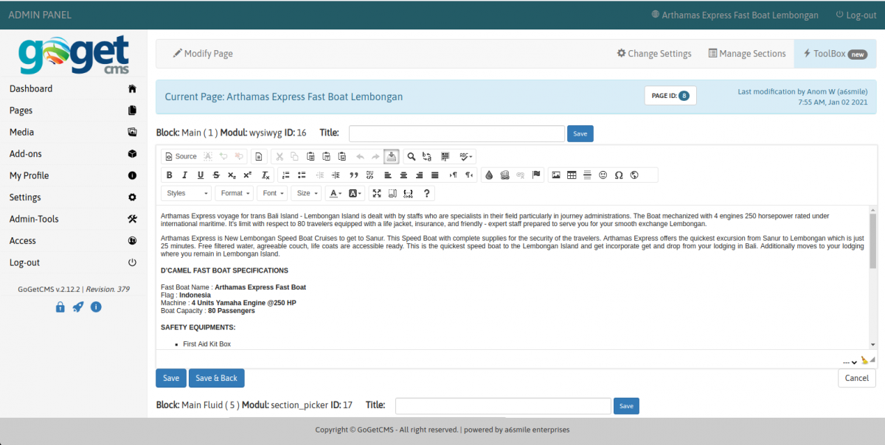885x445 pixels.
Task: Click the Save & Back button
Action: point(216,378)
